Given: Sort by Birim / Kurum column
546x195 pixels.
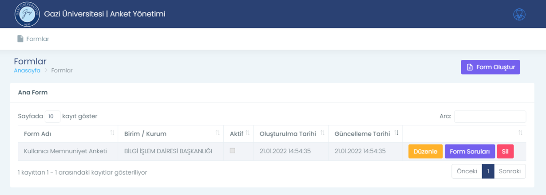Looking at the screenshot, I should (170, 133).
